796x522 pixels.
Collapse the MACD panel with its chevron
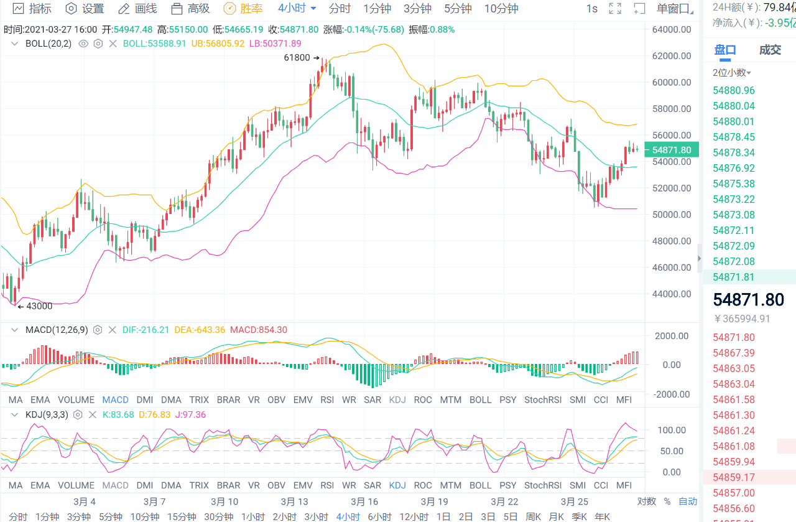tap(14, 330)
